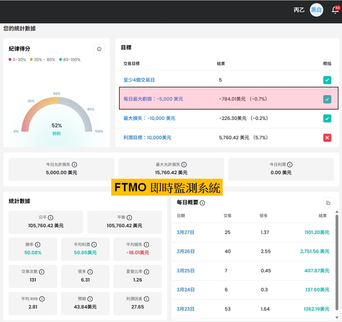Show info for 勝率 win rate
Image resolution: width=342 pixels, height=322 pixels.
[38, 245]
